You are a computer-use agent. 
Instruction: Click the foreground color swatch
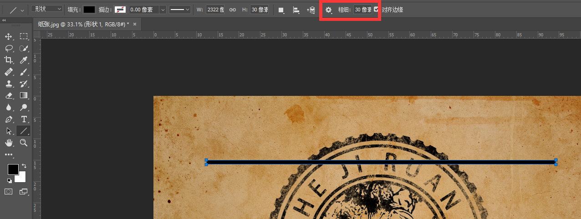point(13,169)
